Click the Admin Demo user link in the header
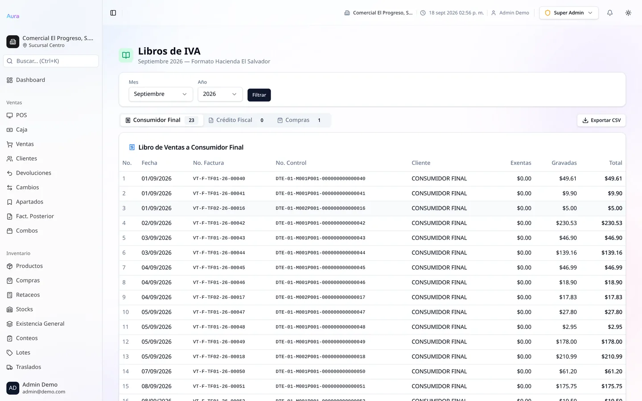The width and height of the screenshot is (642, 401). pyautogui.click(x=510, y=13)
